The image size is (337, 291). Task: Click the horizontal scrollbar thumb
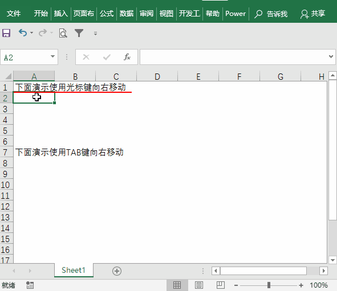coord(263,271)
